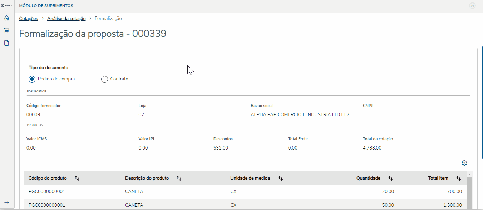This screenshot has height=210, width=483.
Task: Go back to Análise da cotação
Action: pos(66,19)
